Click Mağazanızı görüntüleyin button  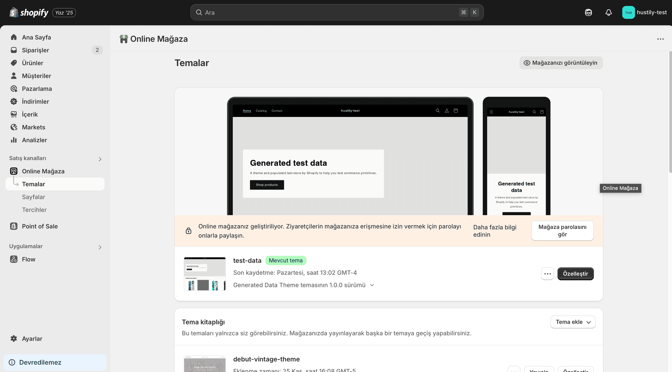[561, 63]
